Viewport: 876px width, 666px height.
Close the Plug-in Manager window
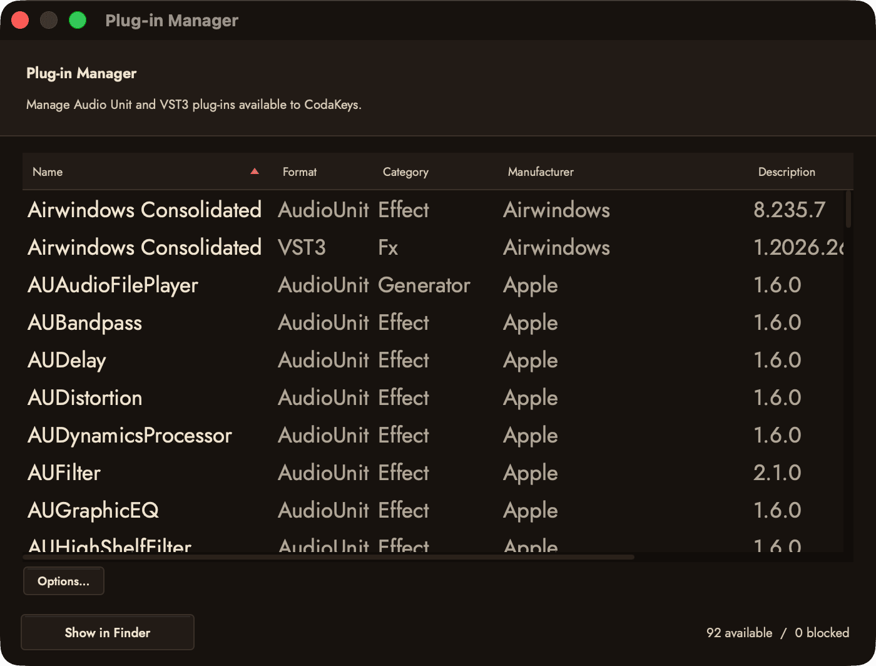pyautogui.click(x=20, y=20)
